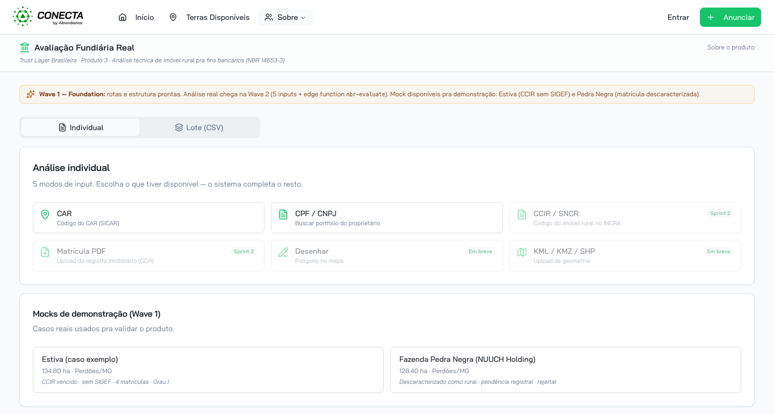Screen dimensions: 774x414
Task: Open the Sobre navigation menu
Action: click(285, 17)
